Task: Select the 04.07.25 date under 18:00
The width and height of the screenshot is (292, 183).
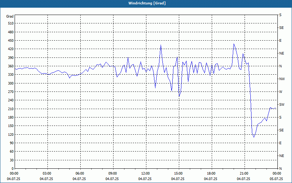Action: (x=211, y=179)
